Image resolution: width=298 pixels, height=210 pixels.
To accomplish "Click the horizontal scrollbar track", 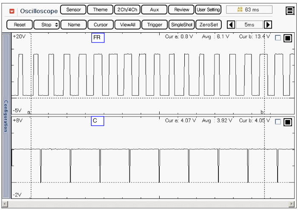I will (148, 204).
